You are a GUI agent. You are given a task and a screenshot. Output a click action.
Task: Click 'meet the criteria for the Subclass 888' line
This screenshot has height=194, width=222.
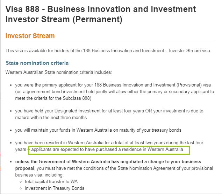click(53, 98)
